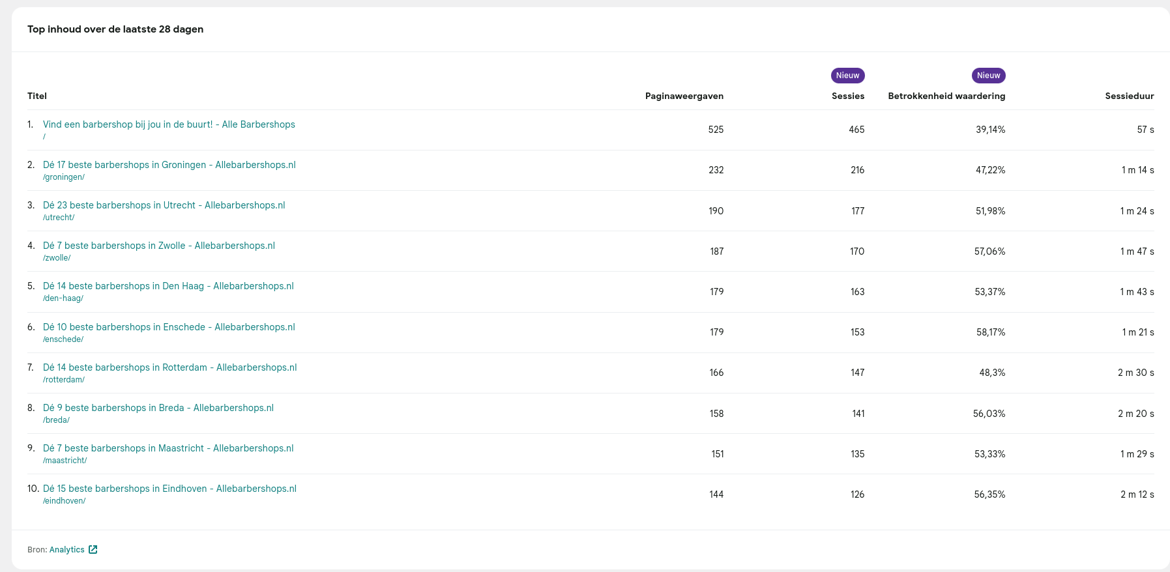
Task: Select the 1 m 14 s session duration
Action: pyautogui.click(x=1137, y=170)
